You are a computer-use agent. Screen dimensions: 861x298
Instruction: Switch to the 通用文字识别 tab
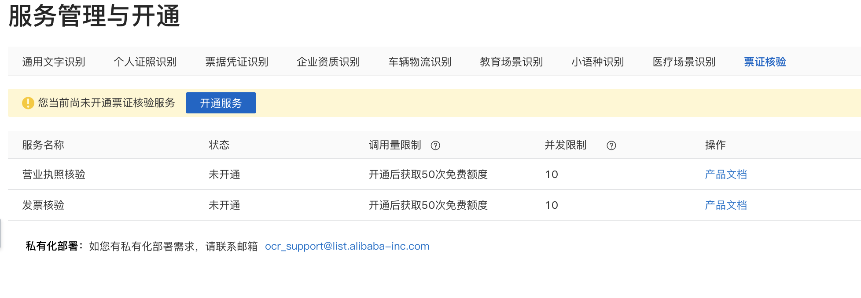point(54,62)
